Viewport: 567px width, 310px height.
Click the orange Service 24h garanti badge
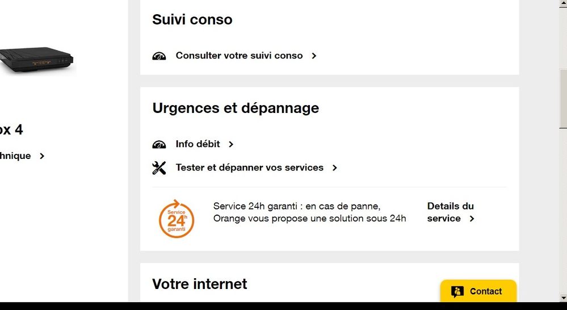[177, 219]
